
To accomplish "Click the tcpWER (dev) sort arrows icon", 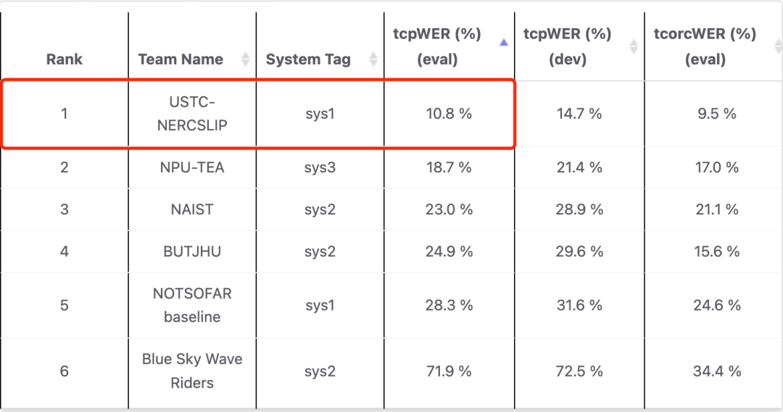I will [x=634, y=46].
